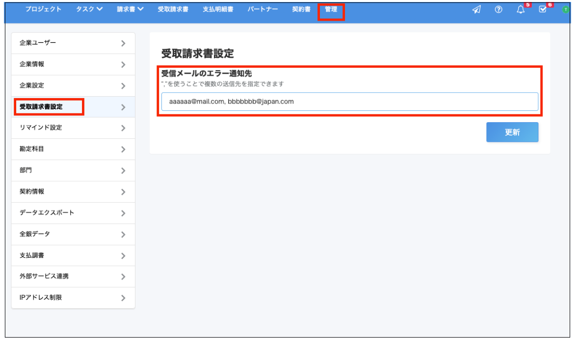The height and width of the screenshot is (341, 576).
Task: Click the chevron next to 企業情報
Action: [x=123, y=65]
